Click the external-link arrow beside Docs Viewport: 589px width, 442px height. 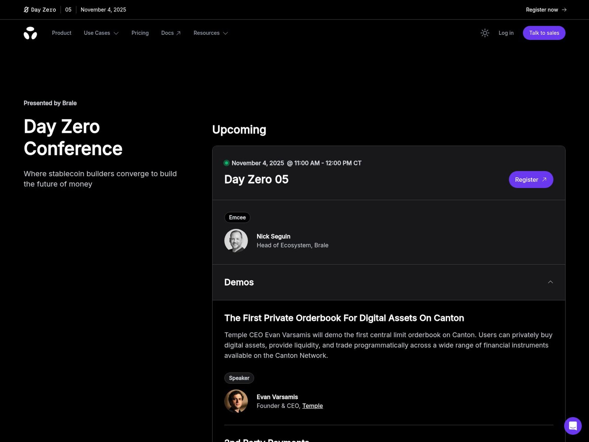(x=178, y=32)
